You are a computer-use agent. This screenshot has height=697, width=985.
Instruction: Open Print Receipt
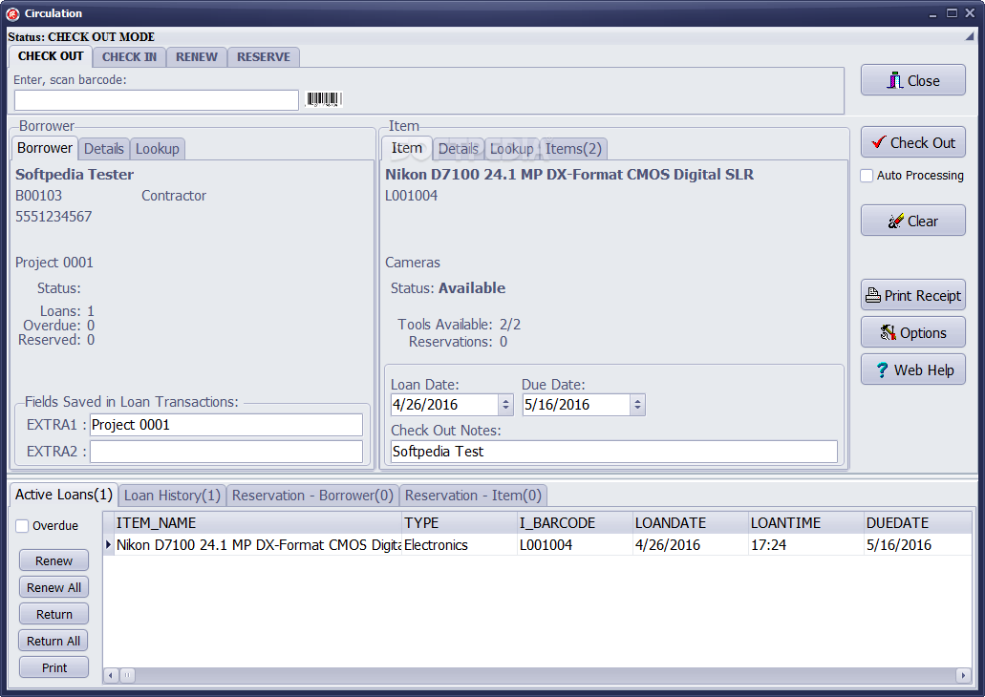(912, 295)
